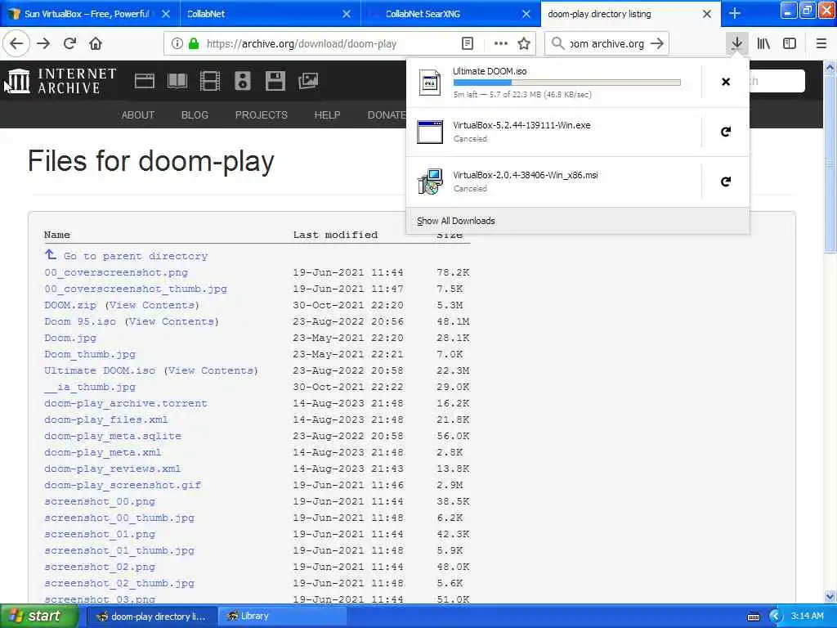Select doom-play directory taskbar item
837x628 pixels.
tap(151, 617)
